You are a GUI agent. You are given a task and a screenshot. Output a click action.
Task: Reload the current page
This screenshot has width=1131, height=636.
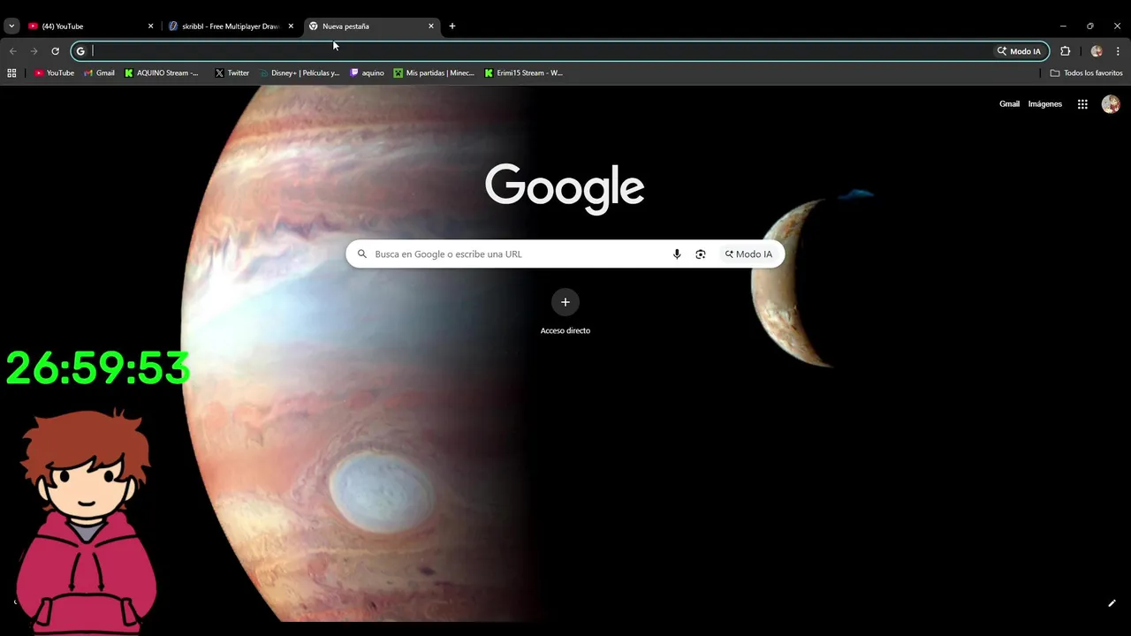click(55, 51)
